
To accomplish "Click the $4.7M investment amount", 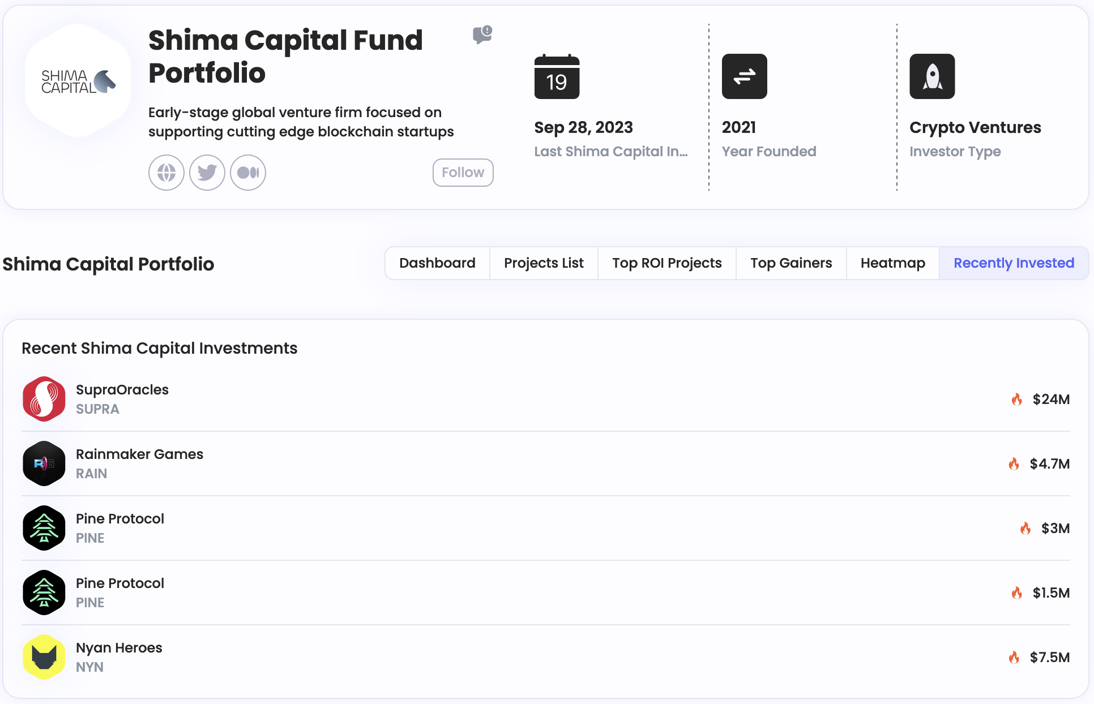I will 1050,464.
